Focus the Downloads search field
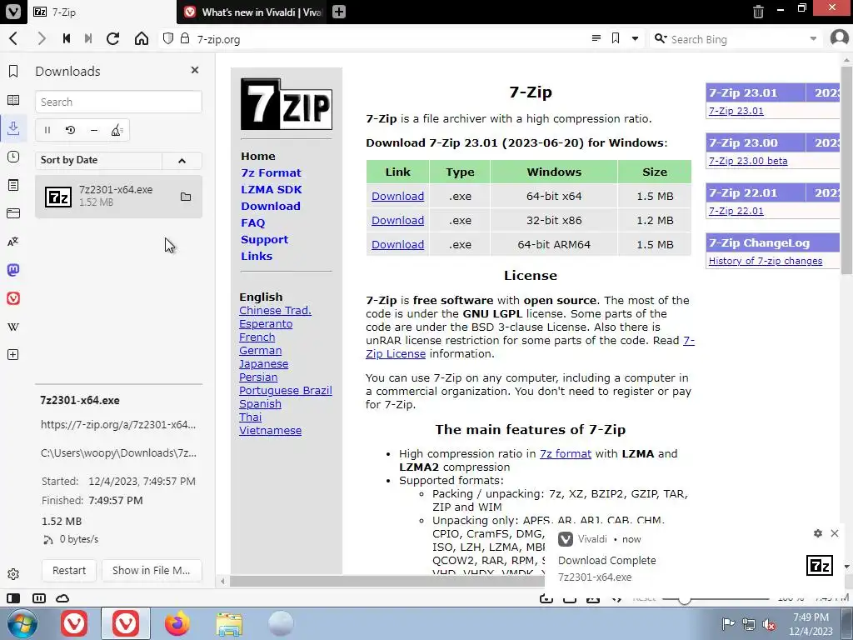 [118, 102]
